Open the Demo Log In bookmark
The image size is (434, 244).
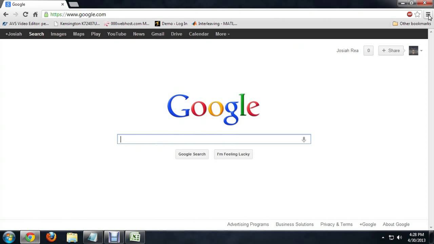click(x=171, y=23)
